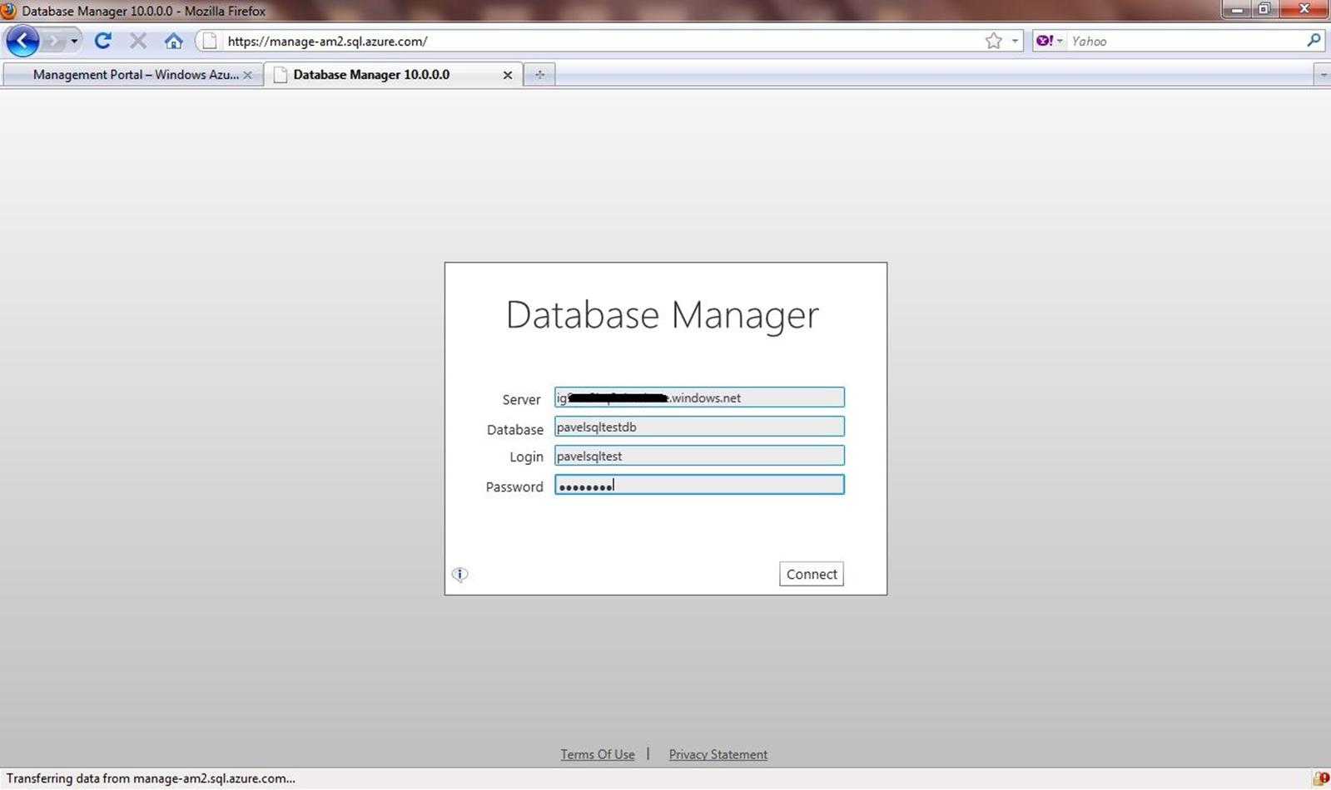Click the Connect button

[812, 574]
